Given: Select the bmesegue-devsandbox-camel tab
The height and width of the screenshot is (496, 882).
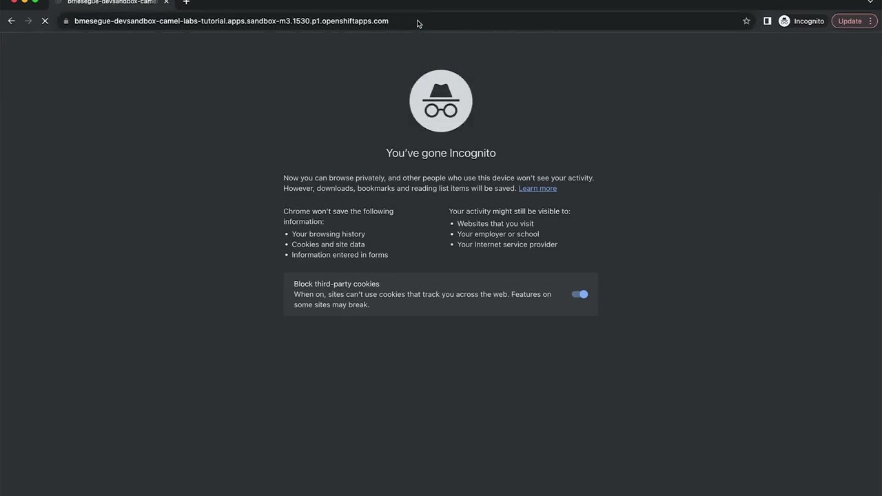Looking at the screenshot, I should pos(110,2).
